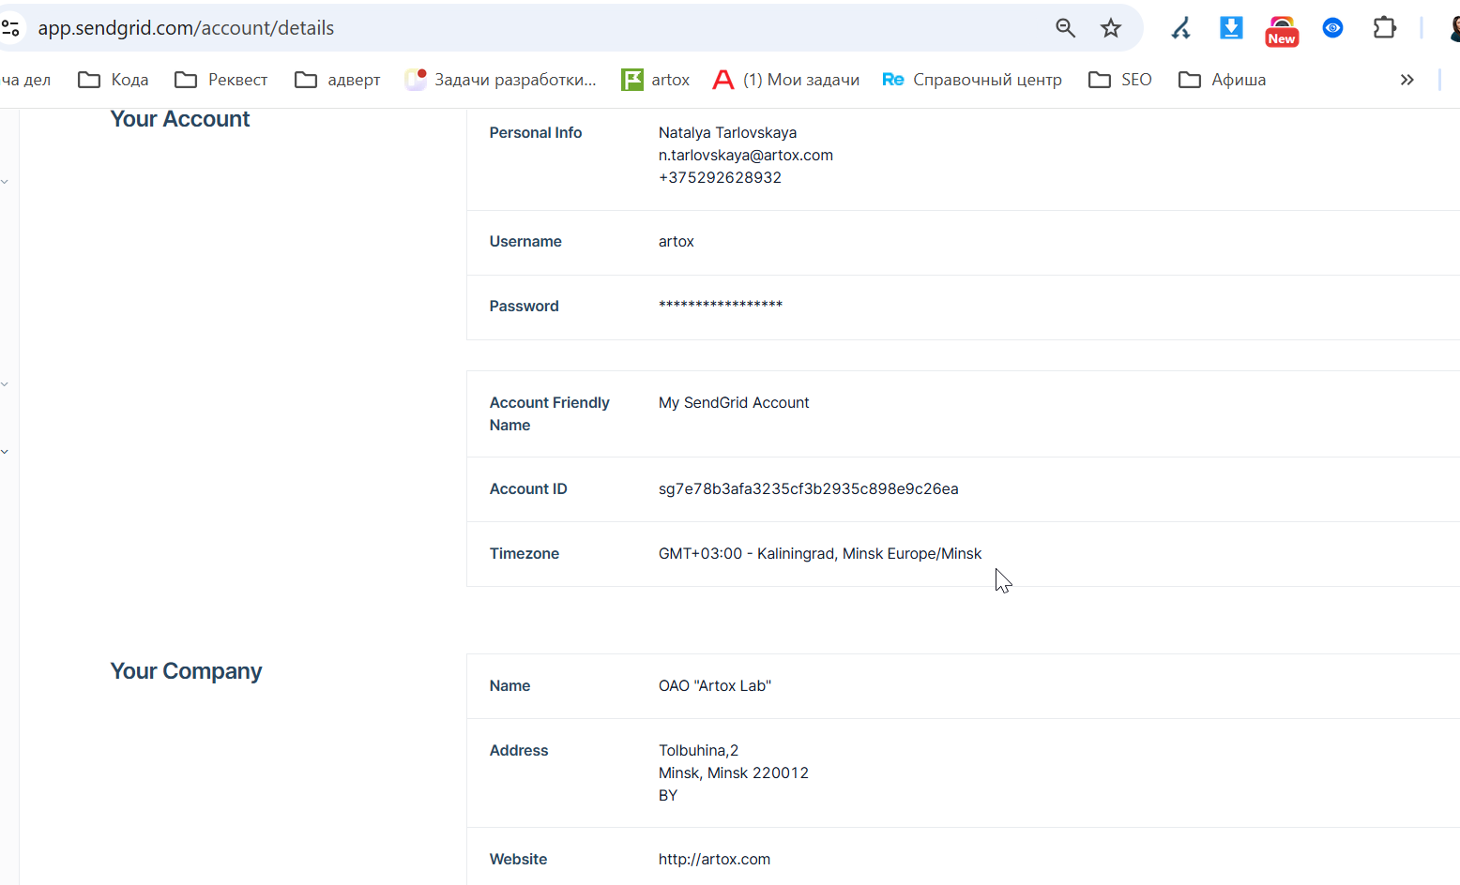Click the GMT+03:00 timezone value
The height and width of the screenshot is (885, 1460).
820,553
